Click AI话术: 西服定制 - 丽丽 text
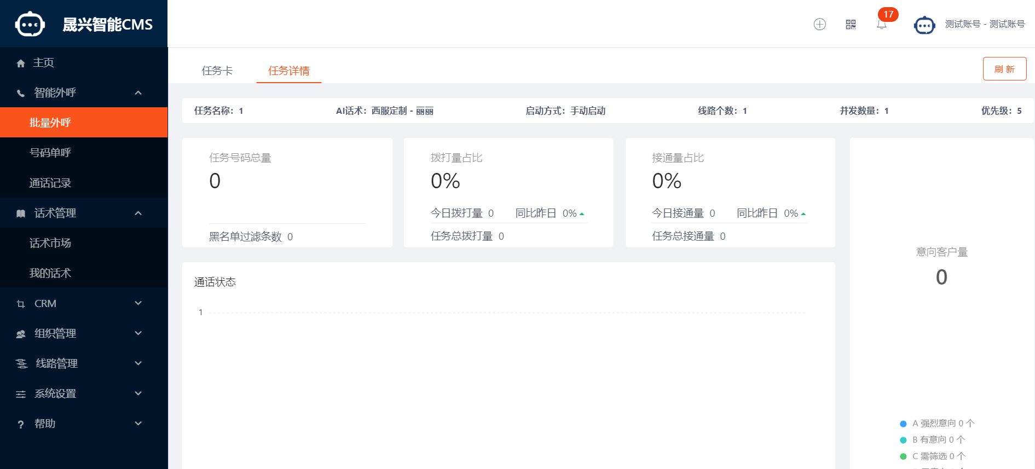 pyautogui.click(x=385, y=111)
